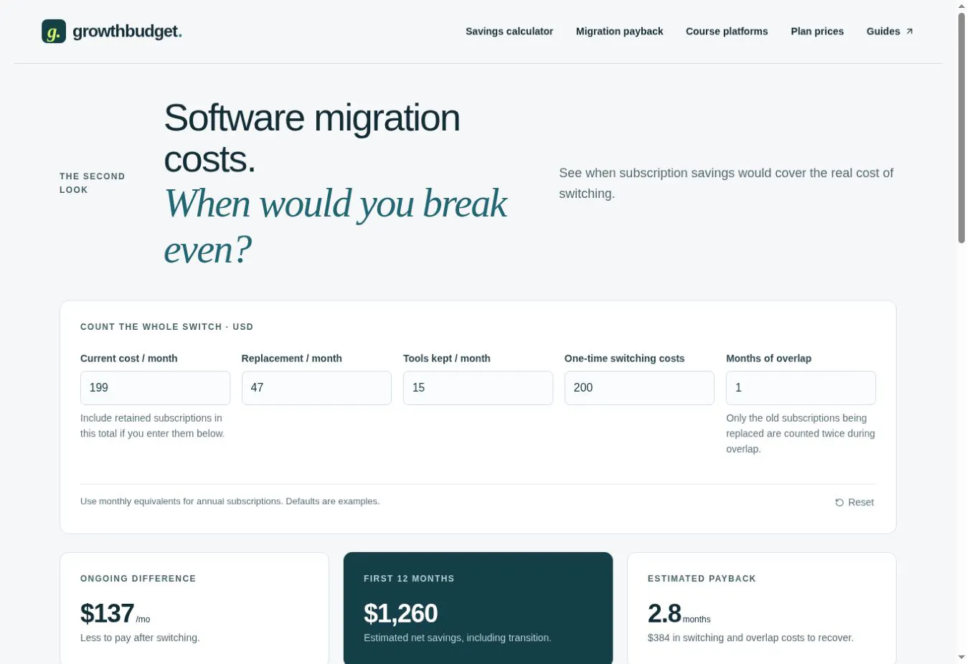This screenshot has height=664, width=967.
Task: Click 'Include retained subscriptions' helper text
Action: point(152,426)
